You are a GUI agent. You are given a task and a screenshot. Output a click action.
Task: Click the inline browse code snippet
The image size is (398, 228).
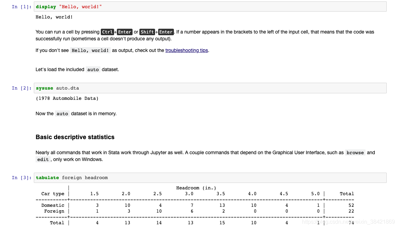[x=355, y=152]
